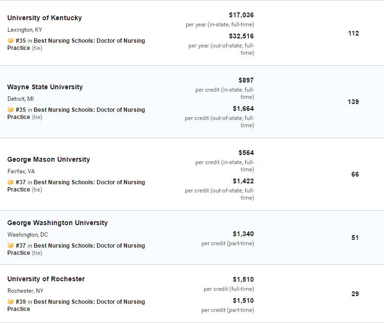Click the badge icon beside George Washington University ranking
The width and height of the screenshot is (384, 323).
tap(11, 245)
